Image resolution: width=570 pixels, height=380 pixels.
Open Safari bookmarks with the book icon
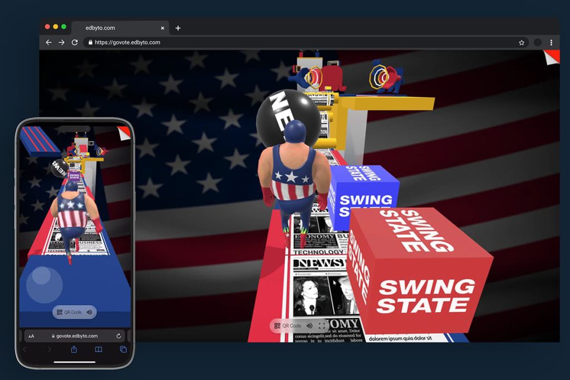click(x=99, y=350)
